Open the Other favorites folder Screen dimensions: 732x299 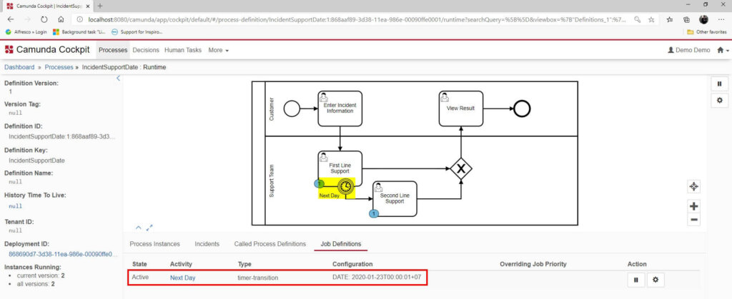[707, 32]
